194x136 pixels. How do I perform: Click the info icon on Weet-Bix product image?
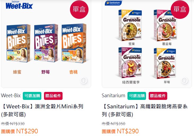point(84,80)
